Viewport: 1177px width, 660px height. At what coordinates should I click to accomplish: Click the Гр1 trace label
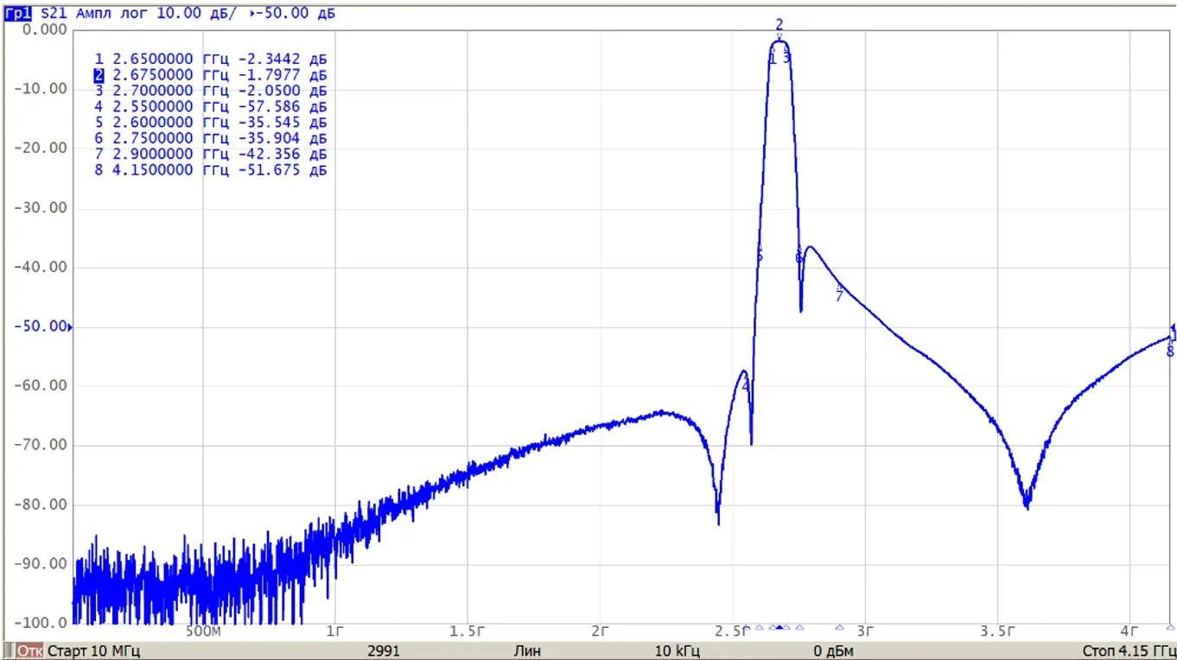click(x=20, y=13)
